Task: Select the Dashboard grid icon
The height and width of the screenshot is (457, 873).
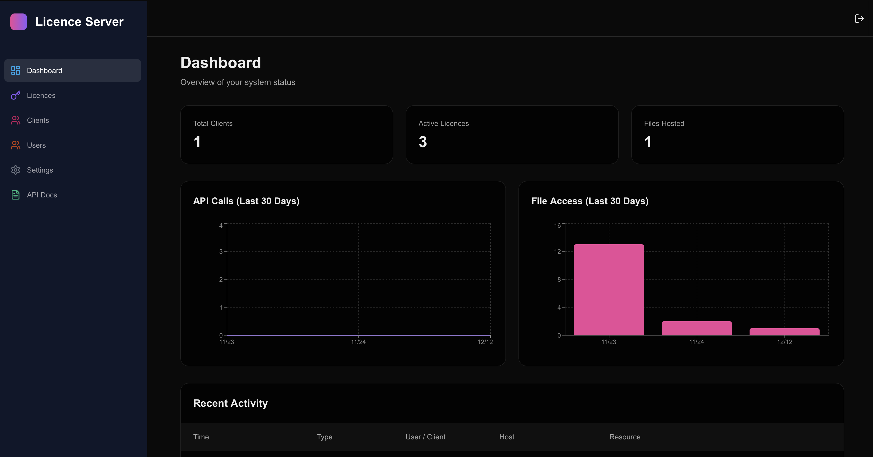Action: tap(16, 70)
